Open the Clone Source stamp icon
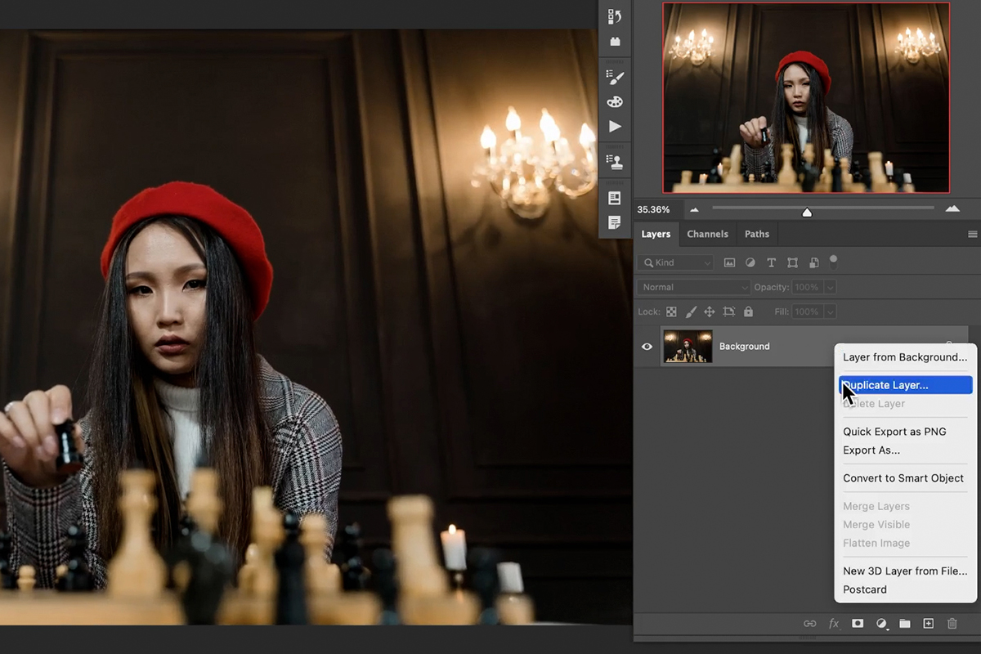 click(615, 161)
